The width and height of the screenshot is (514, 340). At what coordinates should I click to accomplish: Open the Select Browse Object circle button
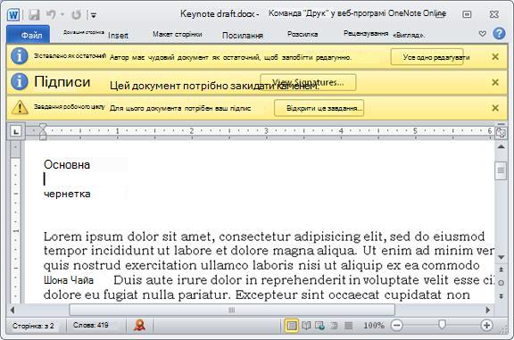(x=501, y=283)
